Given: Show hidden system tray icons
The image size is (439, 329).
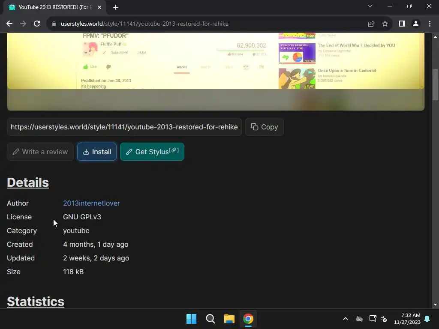Looking at the screenshot, I should pos(346,319).
